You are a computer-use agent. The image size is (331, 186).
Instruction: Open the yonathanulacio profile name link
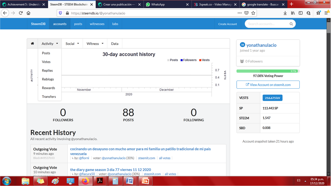[261, 45]
